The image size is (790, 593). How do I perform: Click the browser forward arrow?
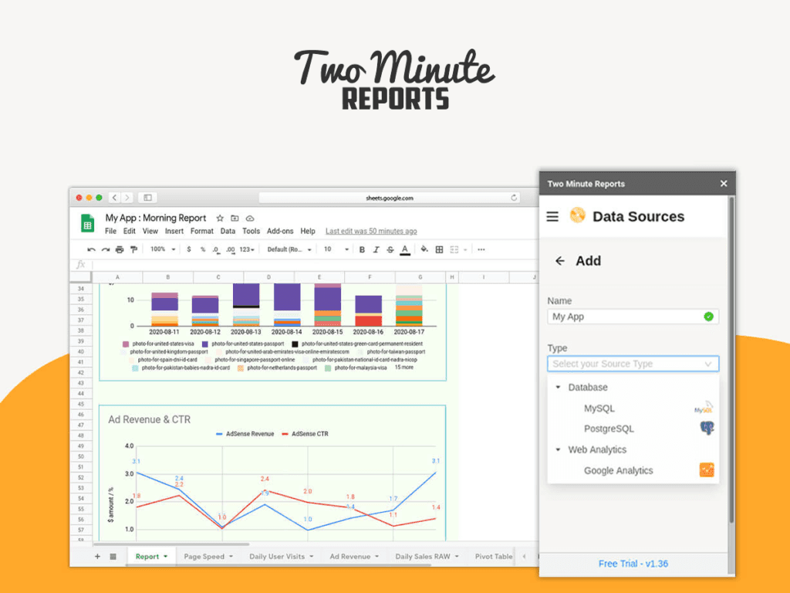(127, 198)
